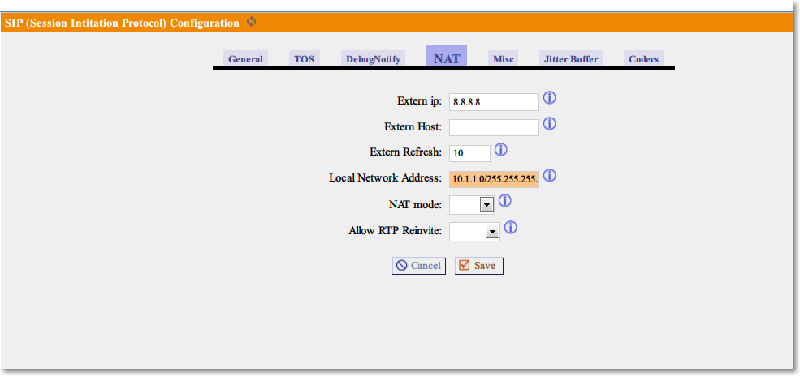Click the Extern Refresh label
This screenshot has height=376, width=800.
pyautogui.click(x=405, y=152)
